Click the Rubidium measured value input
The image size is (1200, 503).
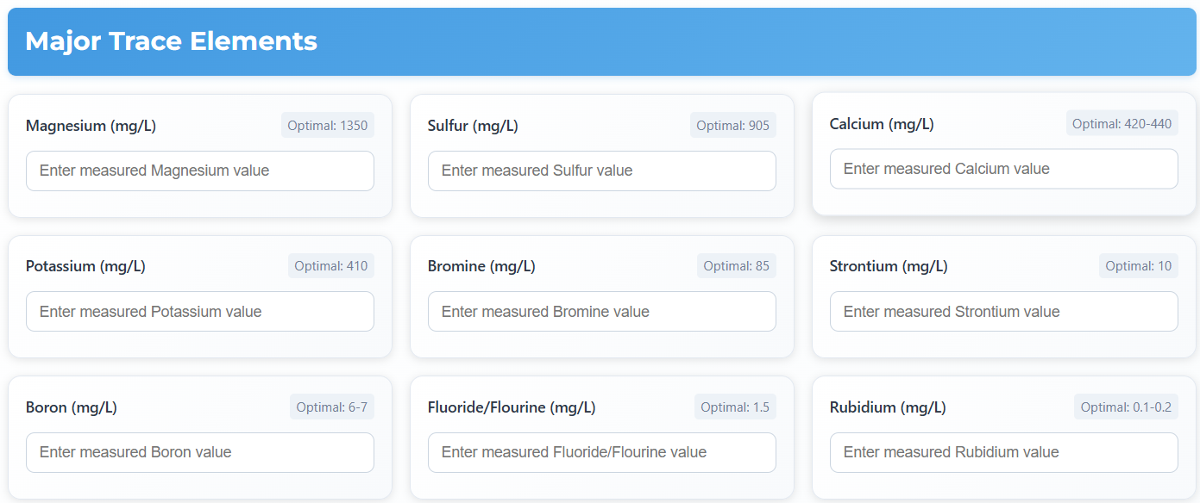click(x=1003, y=452)
